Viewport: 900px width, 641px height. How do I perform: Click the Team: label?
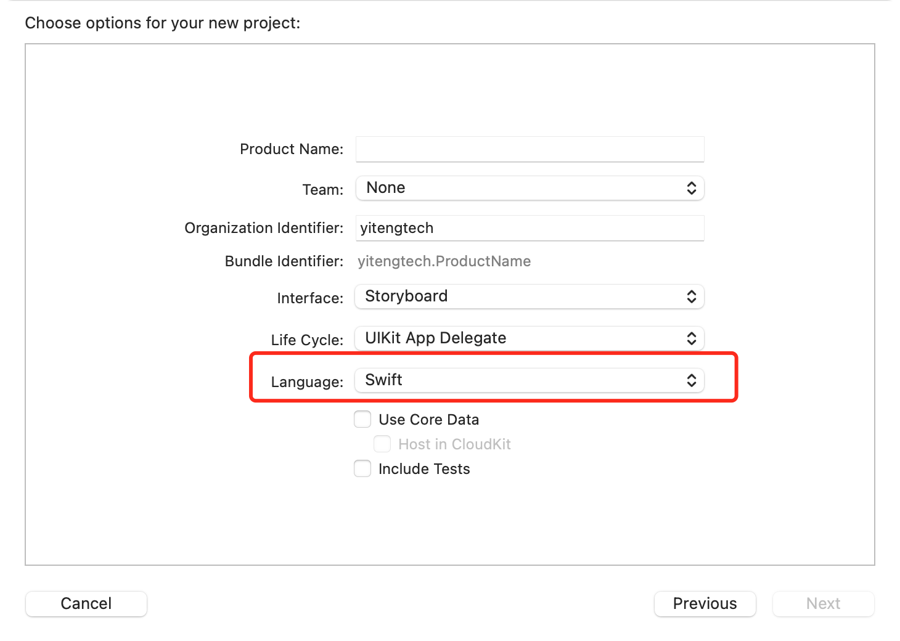pyautogui.click(x=322, y=190)
